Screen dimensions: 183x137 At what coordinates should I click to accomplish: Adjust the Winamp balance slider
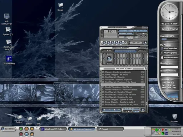[134, 37]
